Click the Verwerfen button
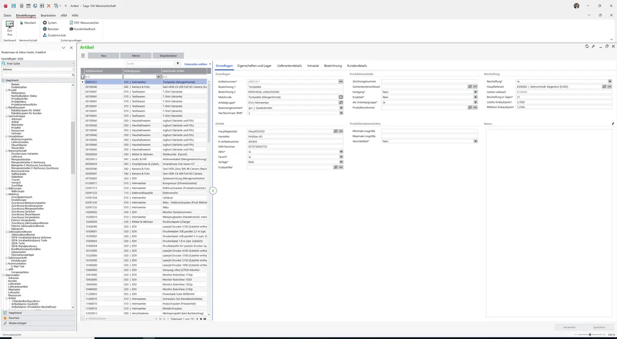The height and width of the screenshot is (339, 617). pyautogui.click(x=569, y=327)
